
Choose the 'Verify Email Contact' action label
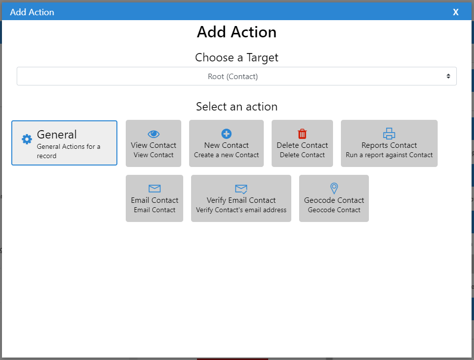pos(241,200)
